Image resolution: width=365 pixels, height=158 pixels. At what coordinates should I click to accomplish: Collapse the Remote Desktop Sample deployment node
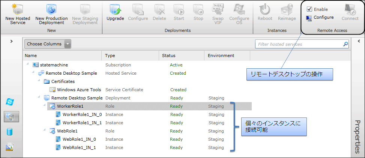pos(39,97)
